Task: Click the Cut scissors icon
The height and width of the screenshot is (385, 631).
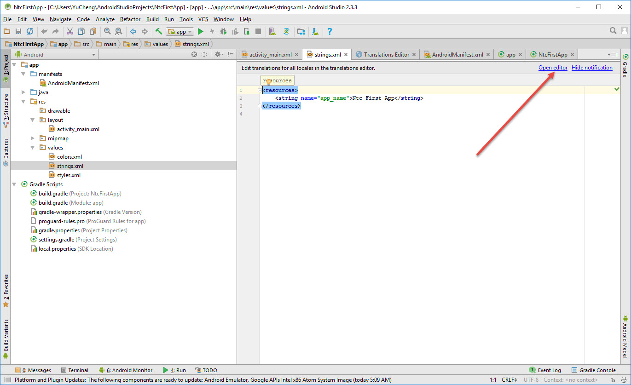Action: pyautogui.click(x=70, y=31)
